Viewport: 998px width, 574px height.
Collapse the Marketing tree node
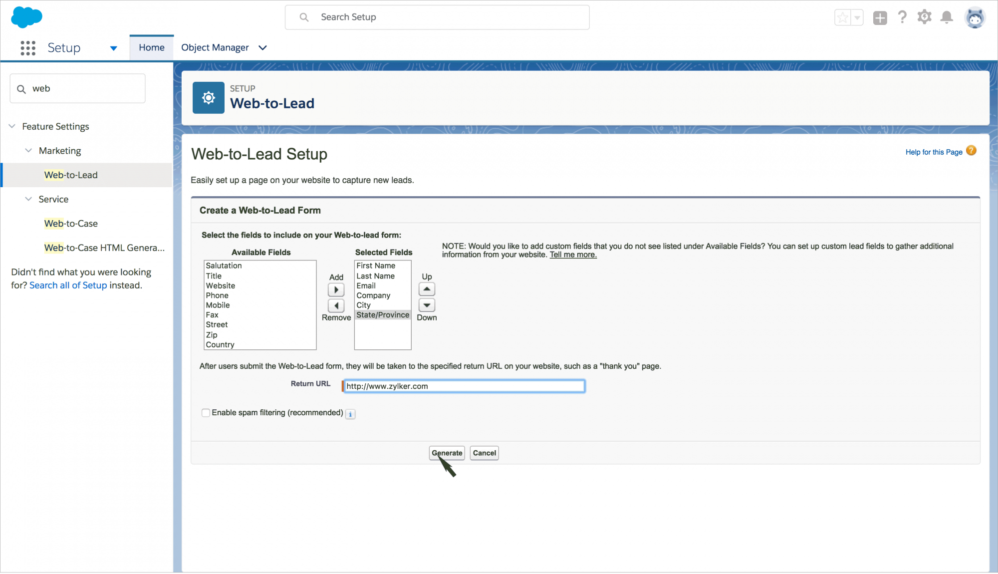28,151
